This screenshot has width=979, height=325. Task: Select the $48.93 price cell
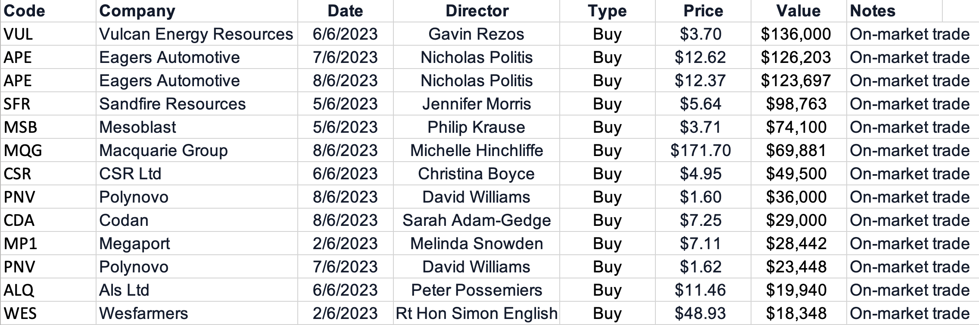tap(700, 314)
